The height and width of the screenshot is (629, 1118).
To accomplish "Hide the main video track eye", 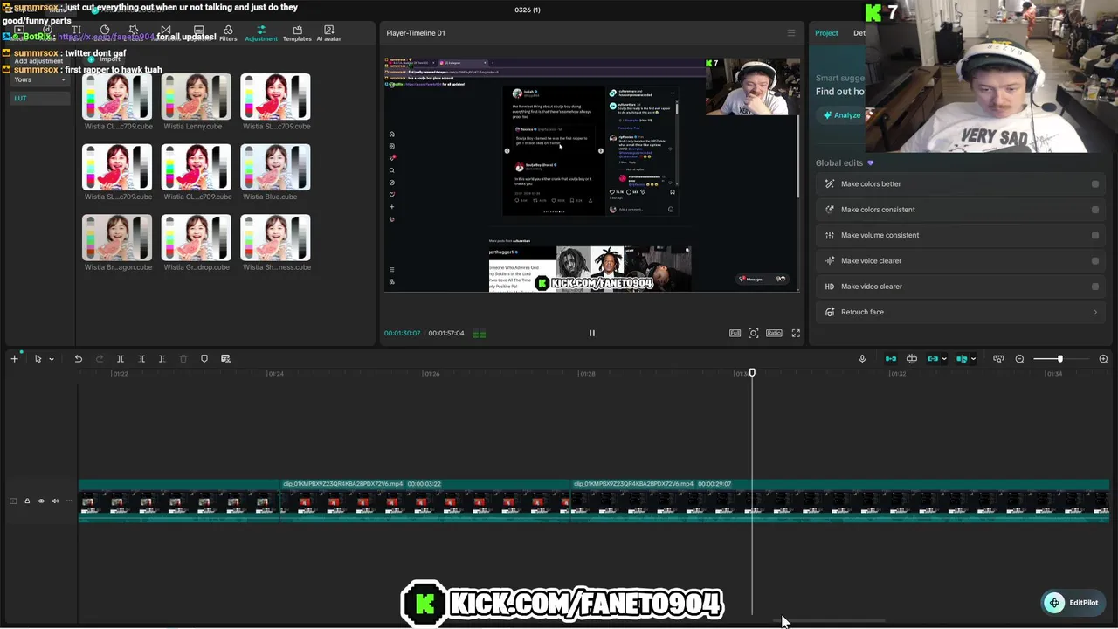I will click(x=41, y=501).
